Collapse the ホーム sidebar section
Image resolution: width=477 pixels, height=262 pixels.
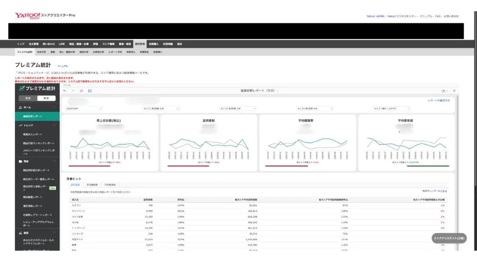tap(54, 107)
